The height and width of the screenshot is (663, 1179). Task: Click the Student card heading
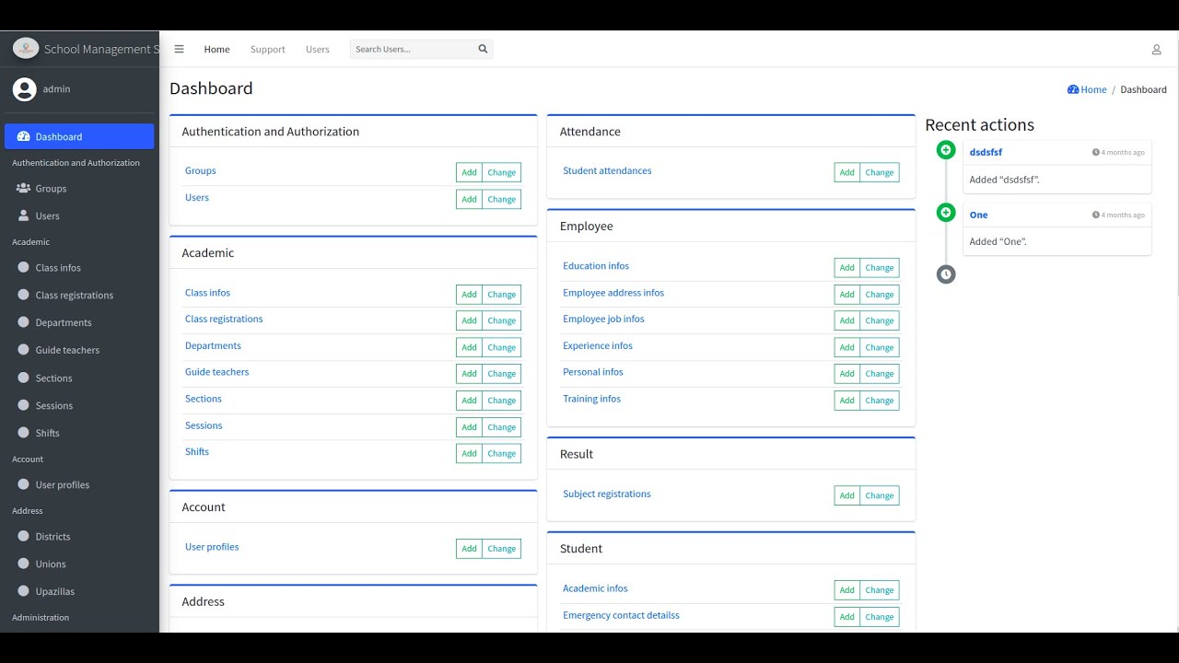[581, 548]
